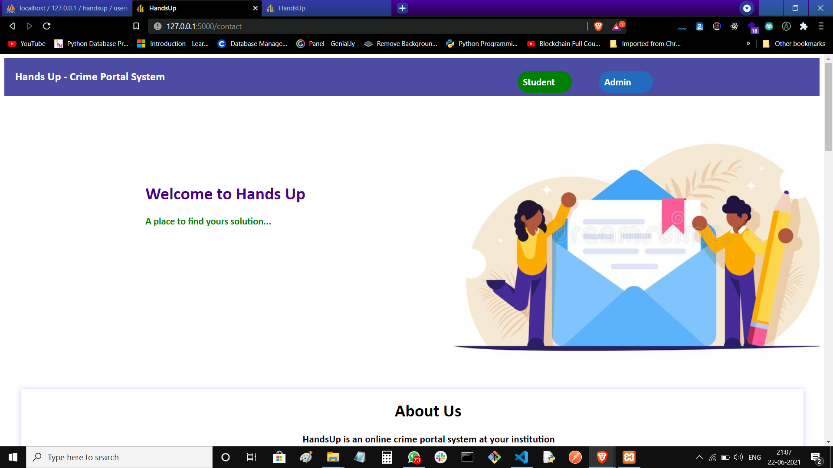833x468 pixels.
Task: Close the active HandsUp tab
Action: pos(255,8)
